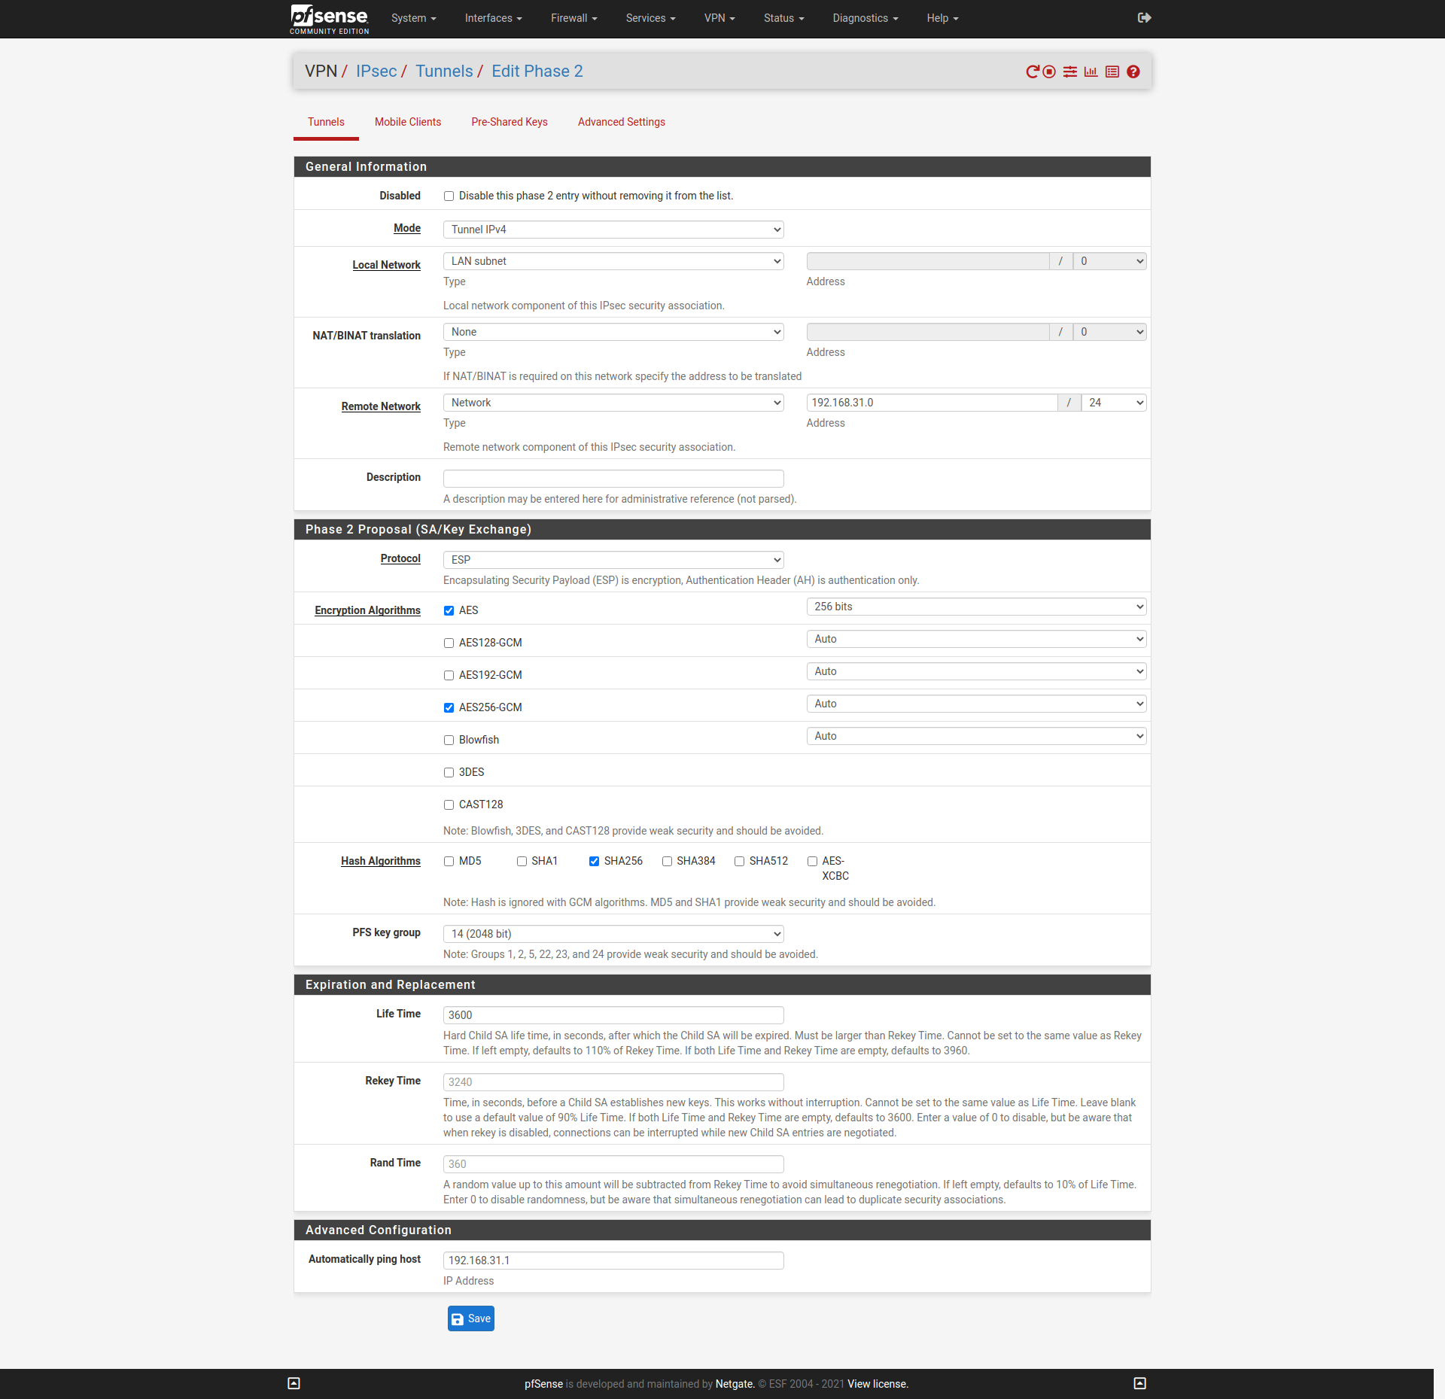Click the logout icon top right
The height and width of the screenshot is (1399, 1445).
coord(1142,18)
